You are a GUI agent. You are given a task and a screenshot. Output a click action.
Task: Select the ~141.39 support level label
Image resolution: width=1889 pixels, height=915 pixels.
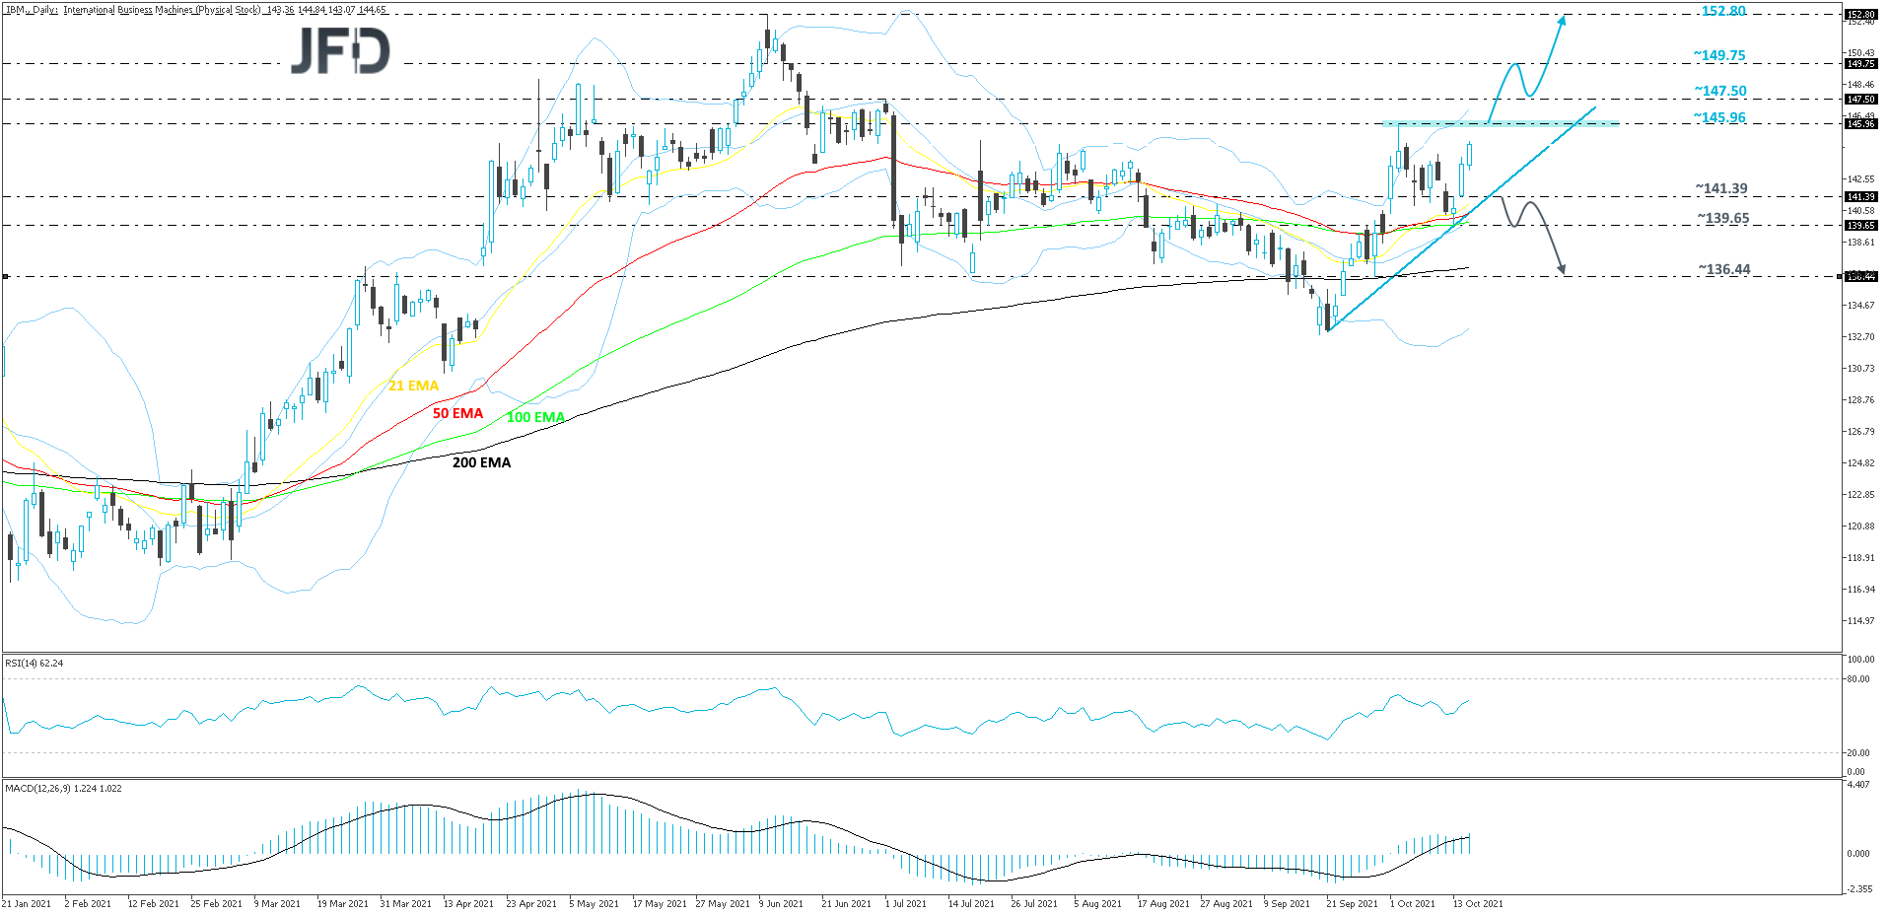click(1721, 188)
